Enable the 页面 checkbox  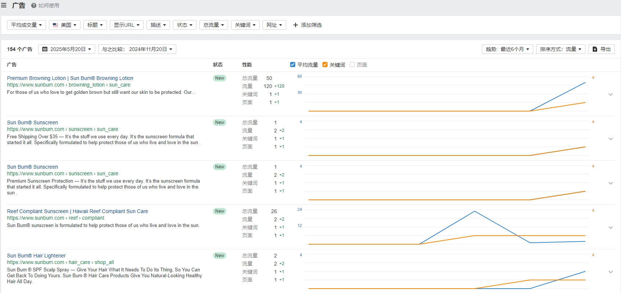pos(352,65)
